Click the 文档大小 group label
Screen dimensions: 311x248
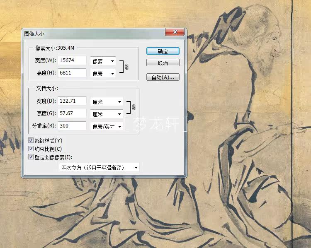point(47,88)
